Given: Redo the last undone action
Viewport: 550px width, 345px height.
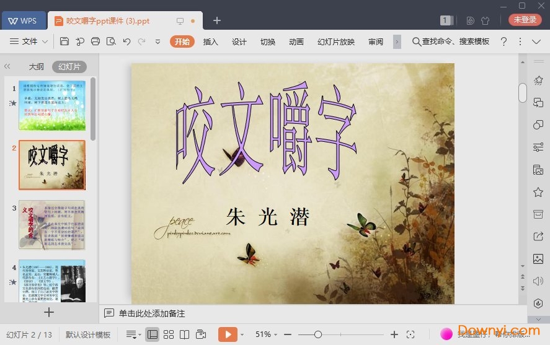Looking at the screenshot, I should pos(142,41).
